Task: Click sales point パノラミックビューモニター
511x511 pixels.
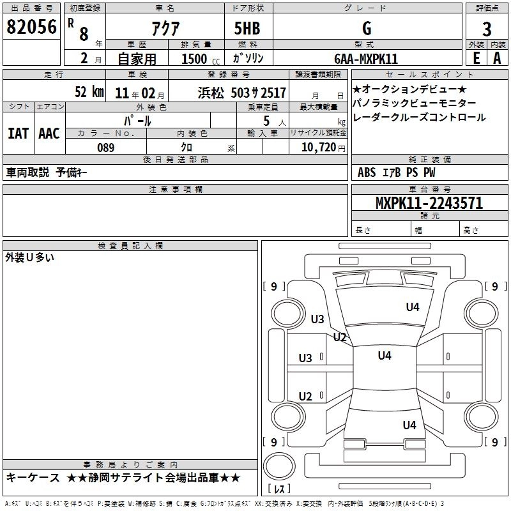Action: (x=414, y=103)
